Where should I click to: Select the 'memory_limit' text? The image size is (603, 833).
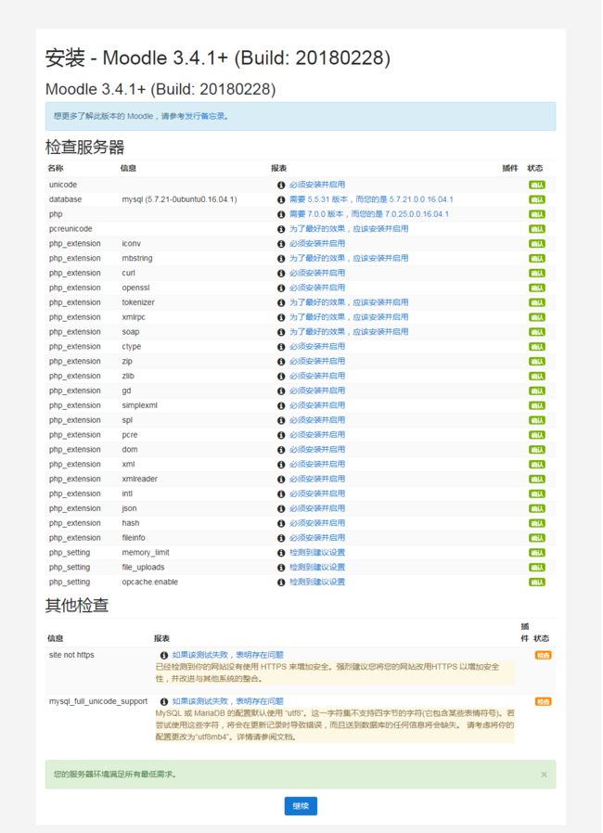click(146, 553)
